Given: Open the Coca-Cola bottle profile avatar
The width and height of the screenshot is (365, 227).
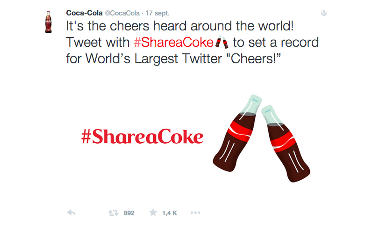Looking at the screenshot, I should tap(48, 22).
